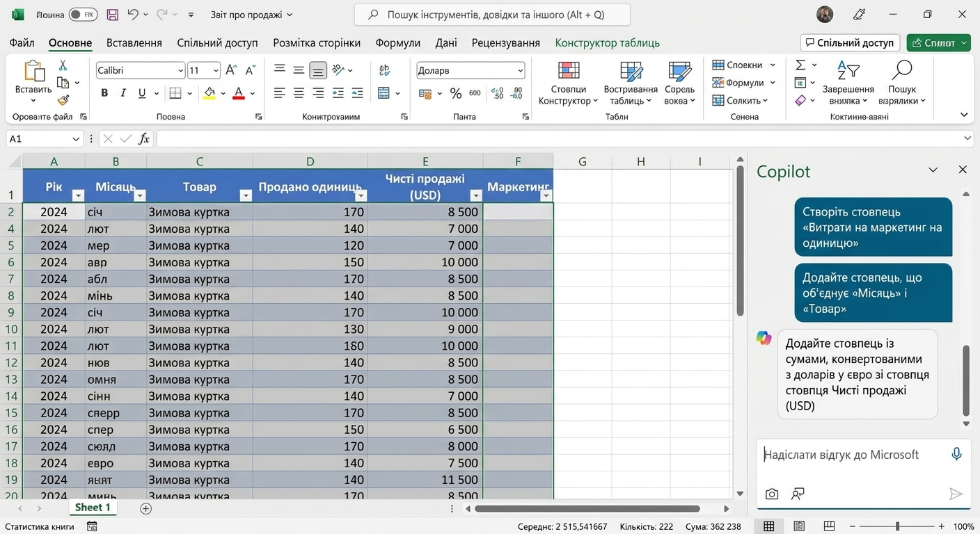Toggle bottom align for cells
Screen dimensions: 980x534
[318, 70]
